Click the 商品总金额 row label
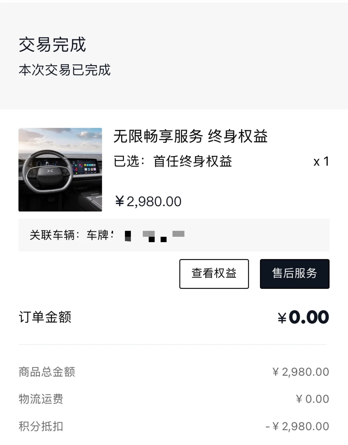The image size is (348, 445). [x=47, y=372]
